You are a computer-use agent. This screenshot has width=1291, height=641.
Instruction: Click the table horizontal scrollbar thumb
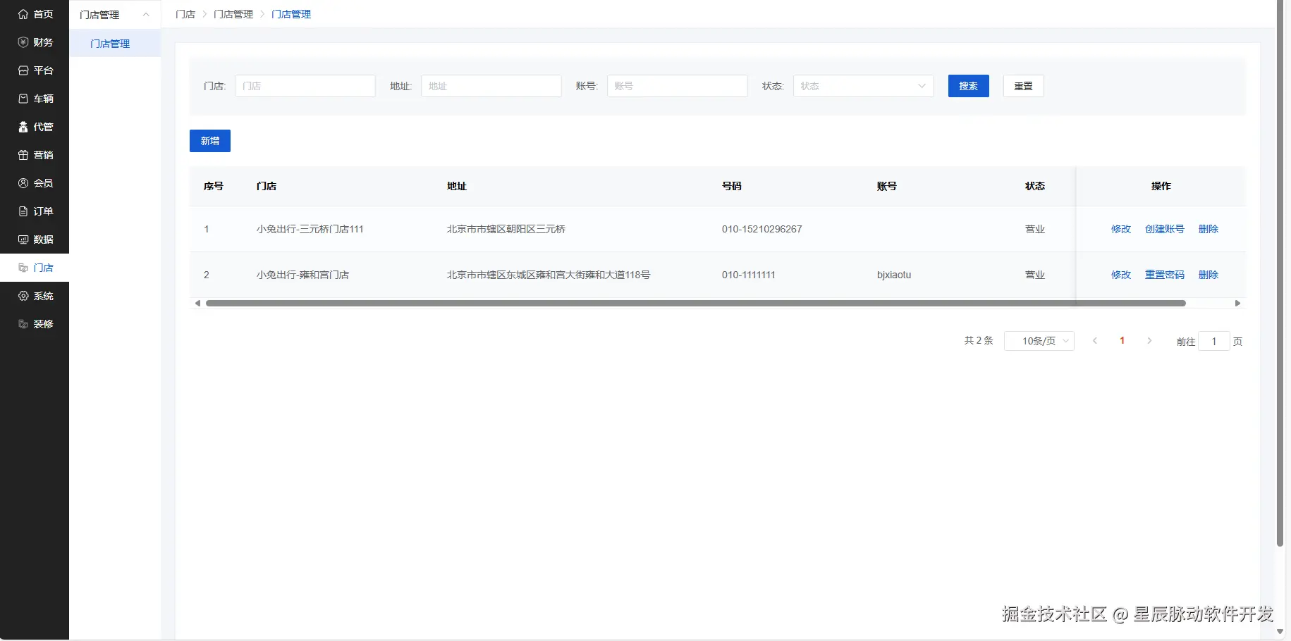pyautogui.click(x=695, y=304)
